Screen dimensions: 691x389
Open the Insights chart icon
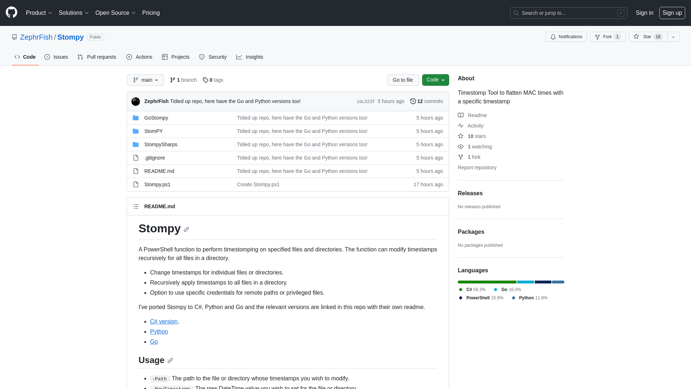[x=239, y=57]
